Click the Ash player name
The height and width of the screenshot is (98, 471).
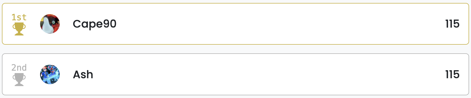(83, 74)
